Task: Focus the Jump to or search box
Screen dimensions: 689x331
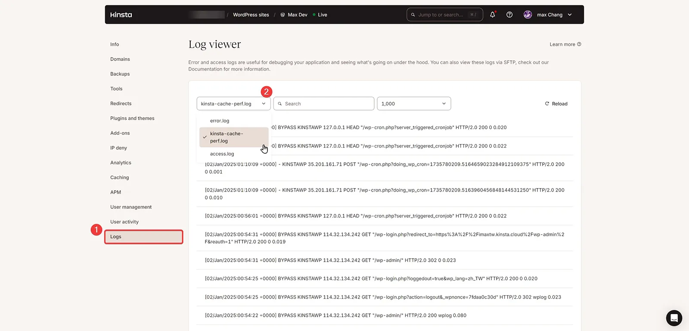Action: [x=445, y=15]
